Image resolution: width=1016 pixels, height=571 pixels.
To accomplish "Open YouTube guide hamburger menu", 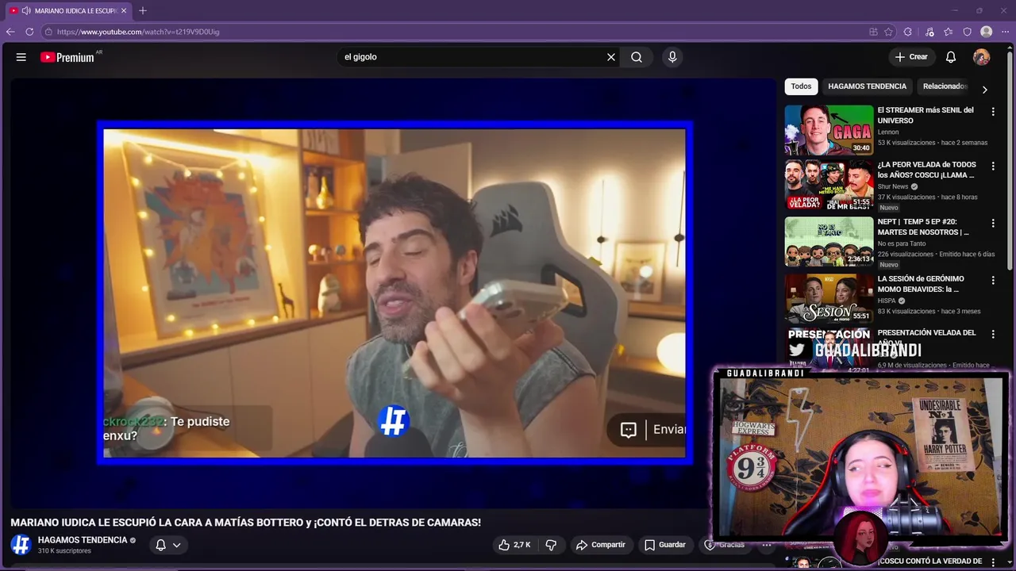I will coord(21,57).
